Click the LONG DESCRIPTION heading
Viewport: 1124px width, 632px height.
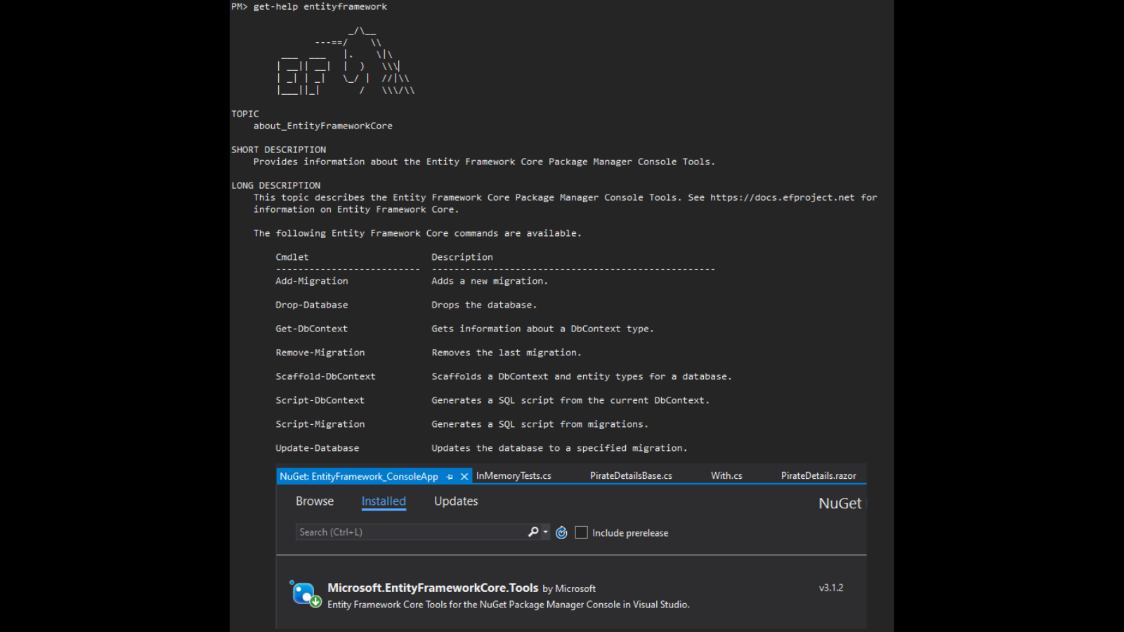[x=276, y=185]
